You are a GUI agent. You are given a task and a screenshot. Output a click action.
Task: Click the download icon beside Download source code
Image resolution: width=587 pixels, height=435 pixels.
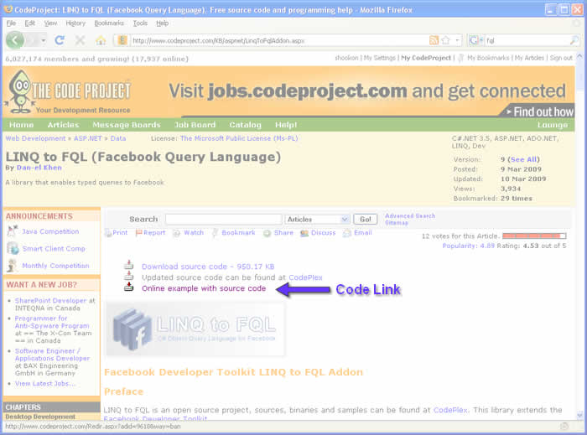click(x=129, y=265)
